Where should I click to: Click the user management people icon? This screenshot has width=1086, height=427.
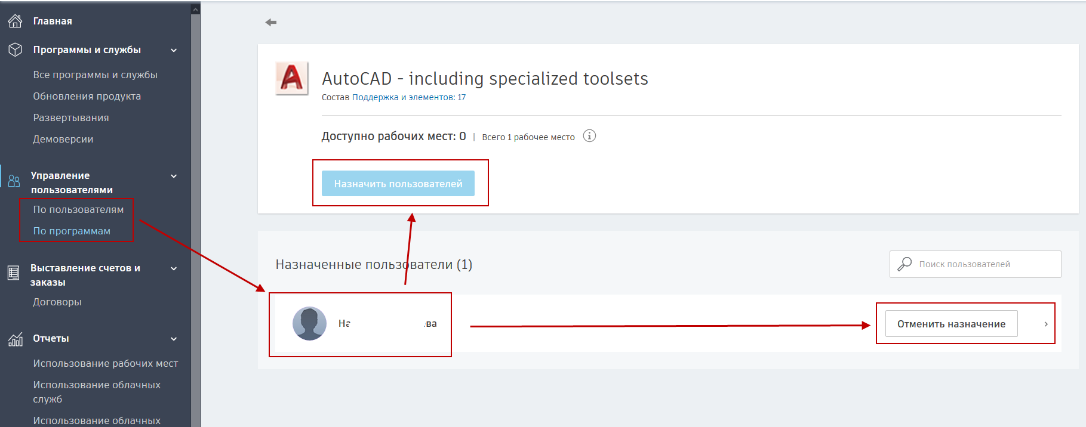point(14,181)
